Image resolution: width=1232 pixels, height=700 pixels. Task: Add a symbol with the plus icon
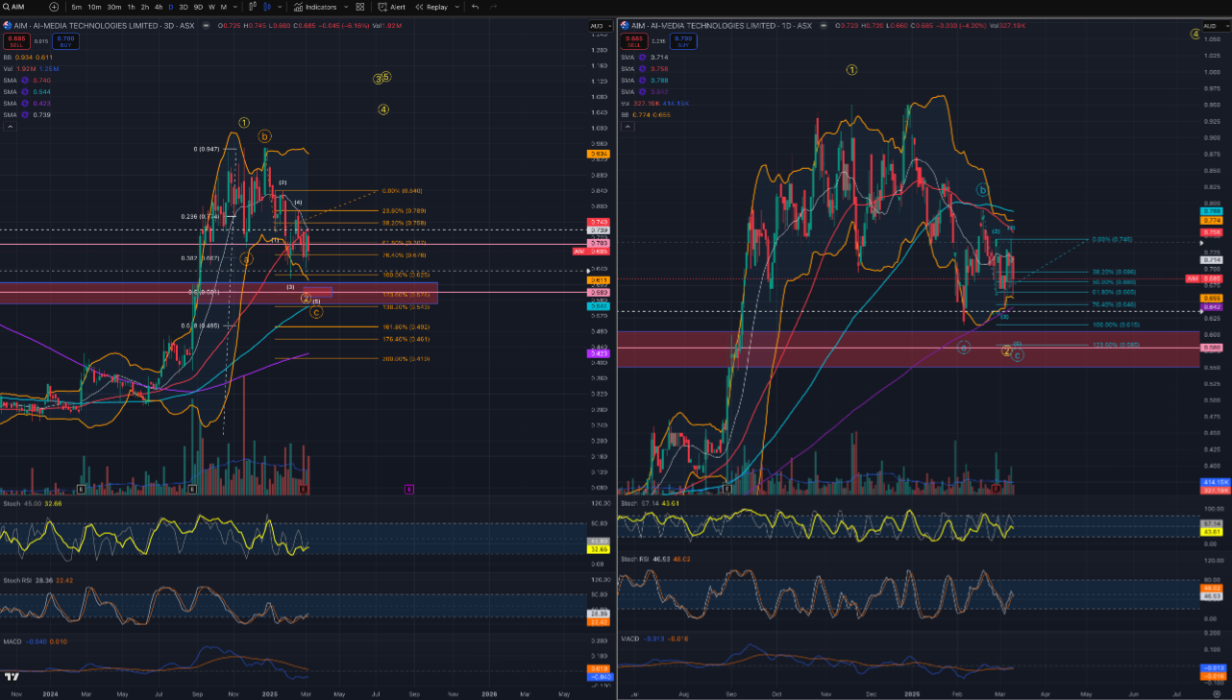tap(54, 7)
